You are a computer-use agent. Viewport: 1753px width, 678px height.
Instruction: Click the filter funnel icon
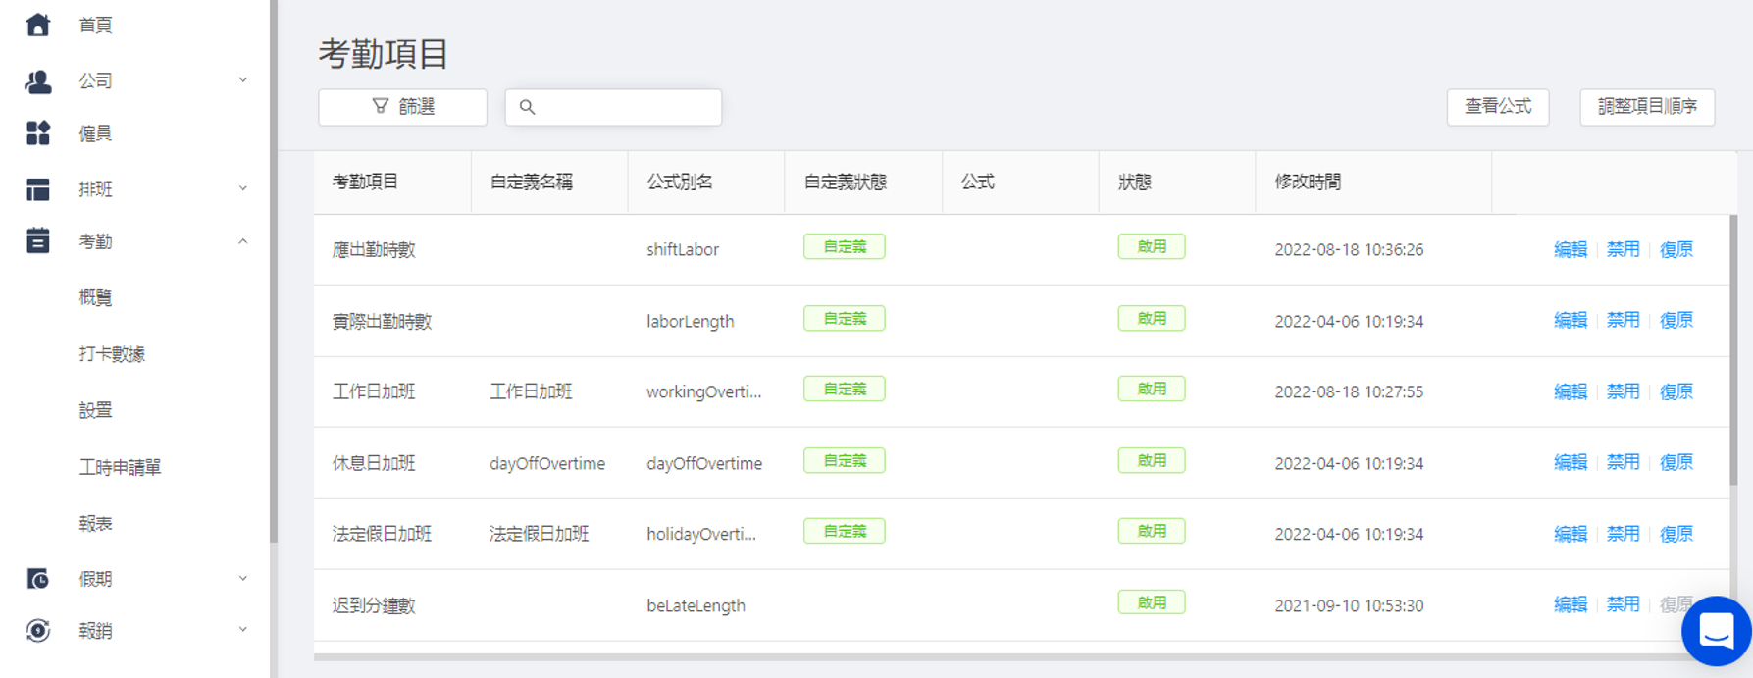(381, 106)
